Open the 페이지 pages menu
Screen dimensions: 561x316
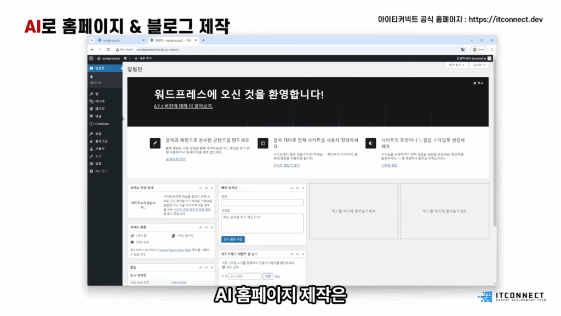tap(105, 109)
